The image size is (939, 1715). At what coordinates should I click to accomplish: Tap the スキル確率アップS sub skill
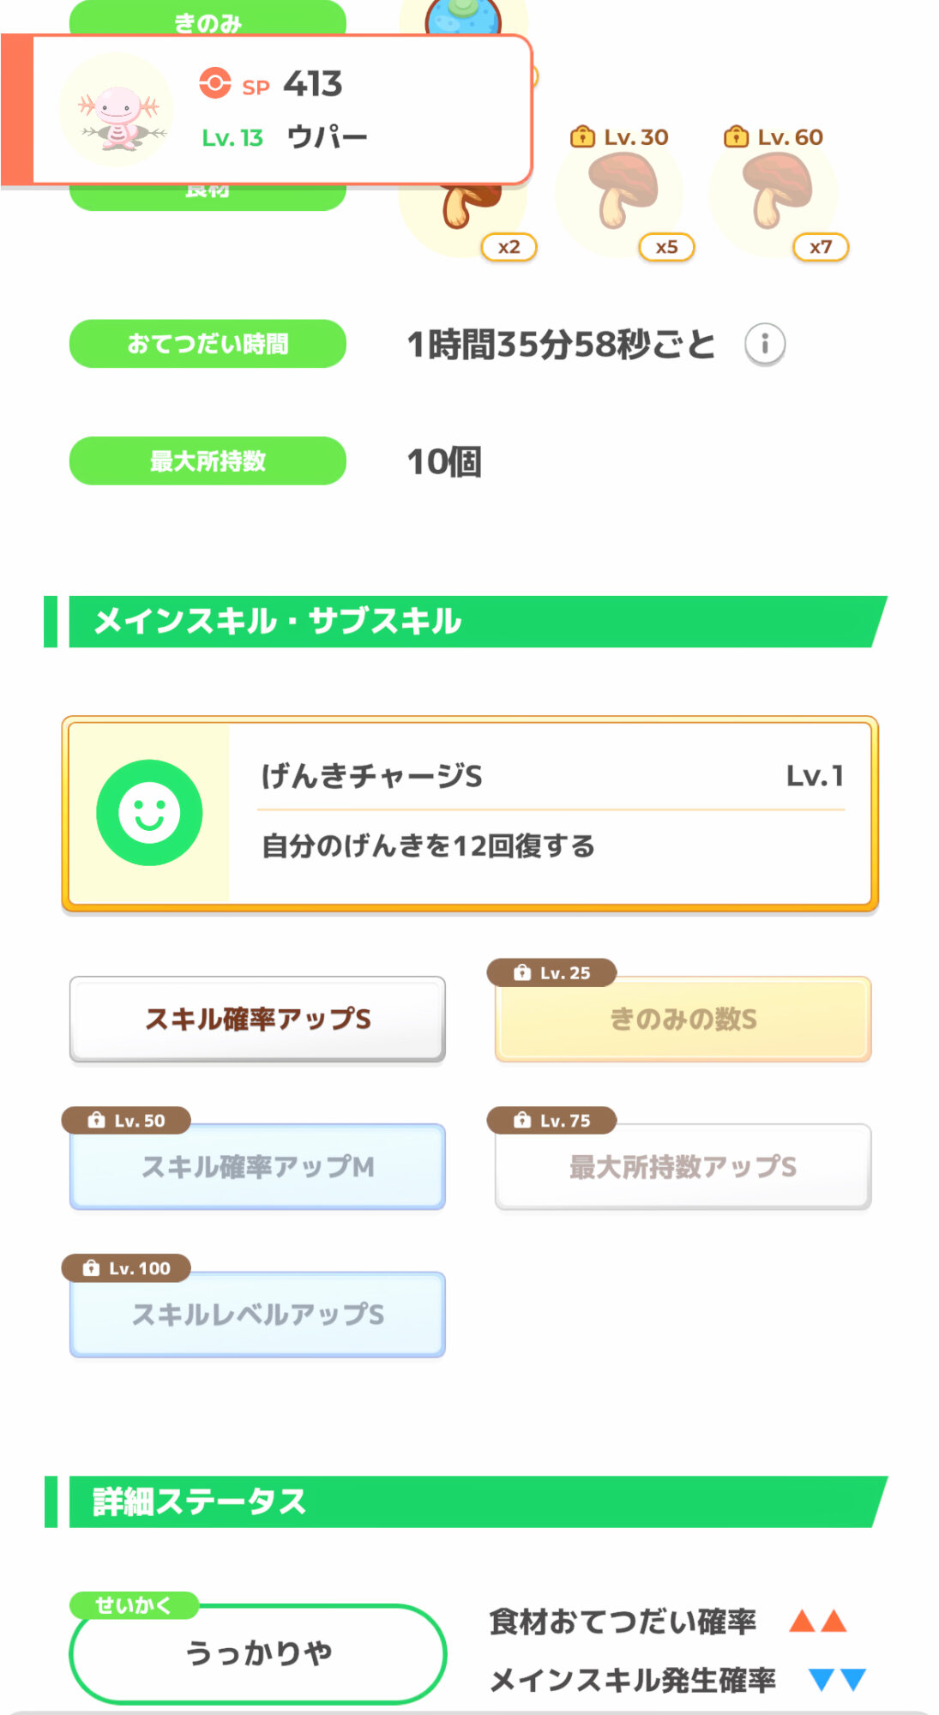click(257, 1019)
